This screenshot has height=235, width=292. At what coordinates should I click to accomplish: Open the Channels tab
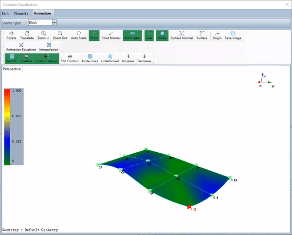tap(21, 14)
